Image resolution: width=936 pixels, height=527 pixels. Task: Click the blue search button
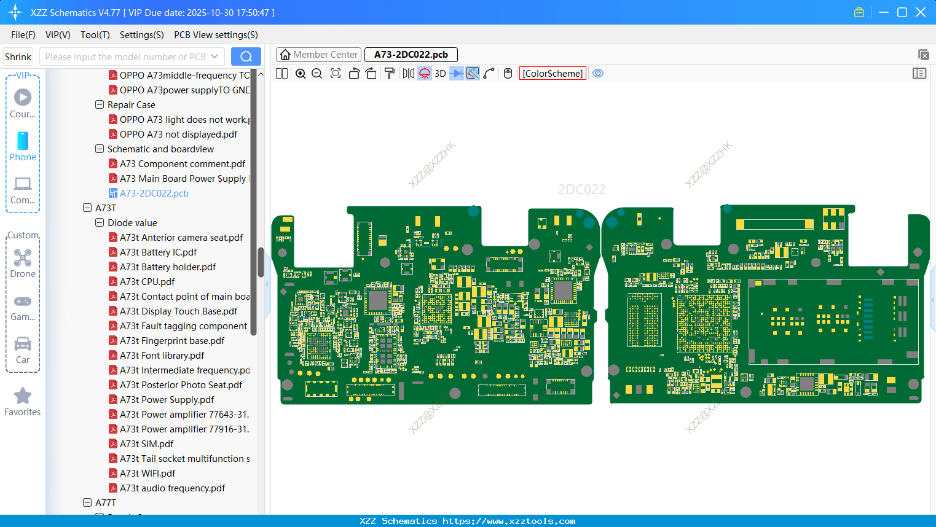coord(246,57)
